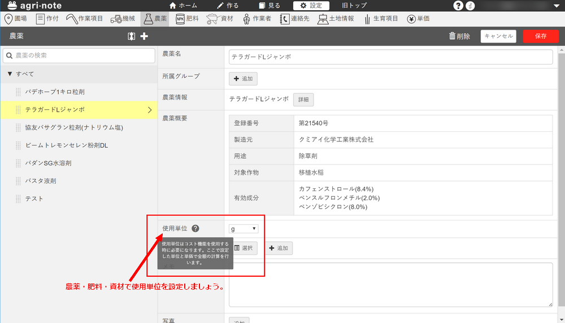Switch to 旧トップ
This screenshot has width=565, height=323.
tap(354, 6)
